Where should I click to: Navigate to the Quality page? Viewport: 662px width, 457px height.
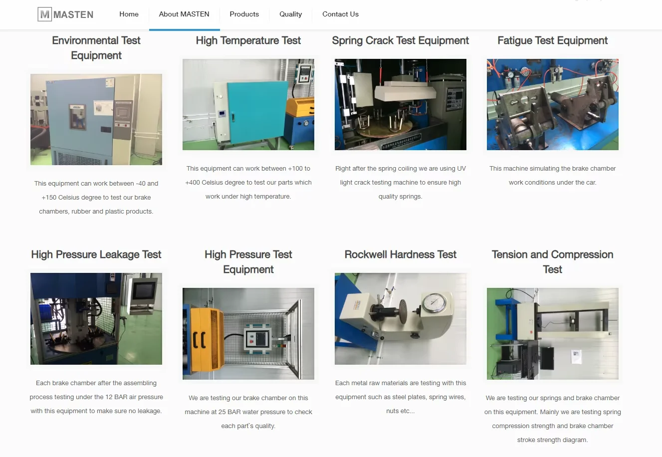291,14
